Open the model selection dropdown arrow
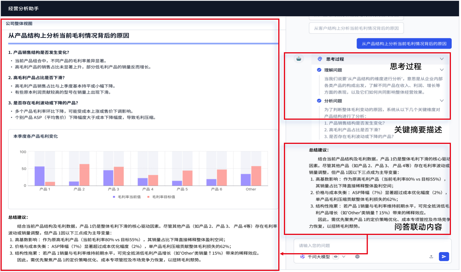 pyautogui.click(x=344, y=257)
